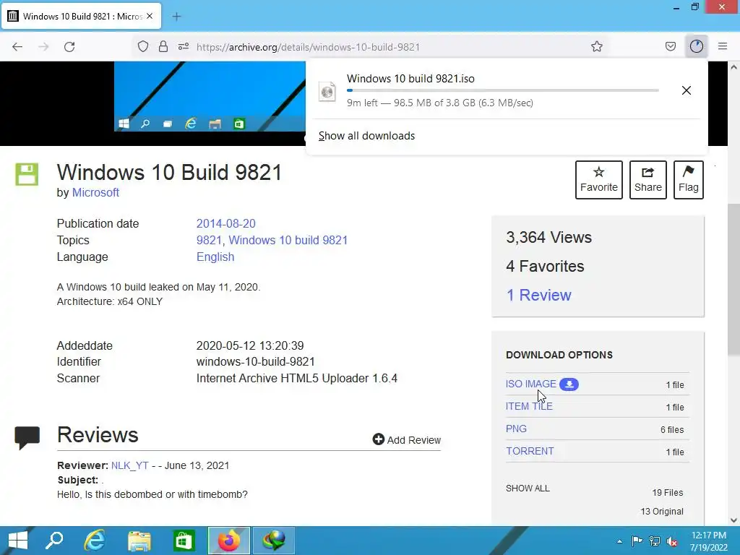Flag this archive item

click(x=689, y=180)
